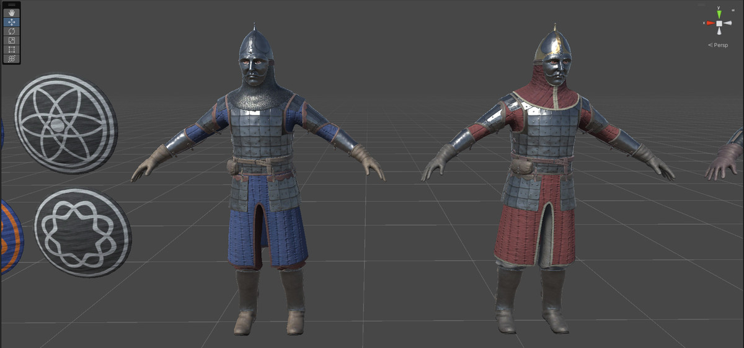Click the red X axis gizmo cone

(709, 24)
